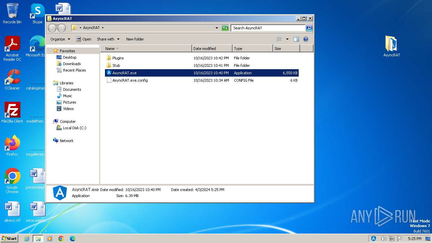Launch CCleaner desktop shortcut
The image size is (432, 243).
click(12, 80)
